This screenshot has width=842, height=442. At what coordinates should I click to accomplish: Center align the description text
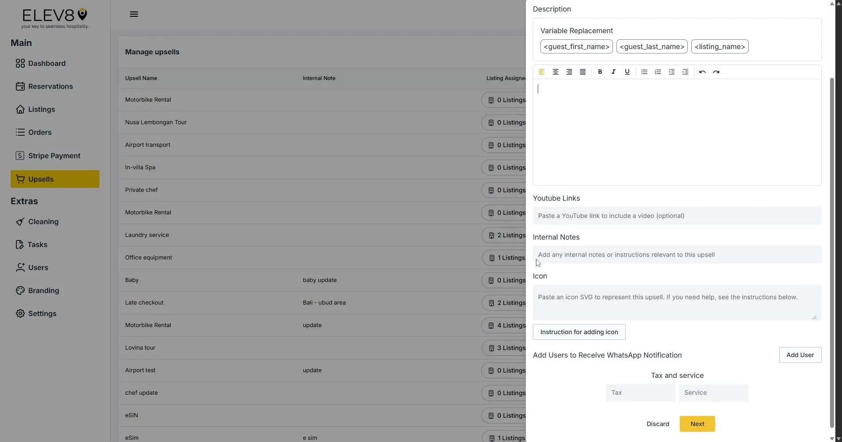coord(555,72)
